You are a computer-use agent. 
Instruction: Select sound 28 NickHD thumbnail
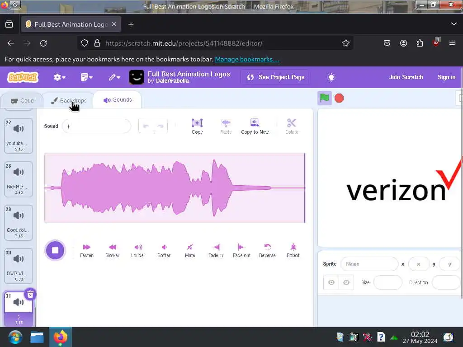(x=18, y=179)
